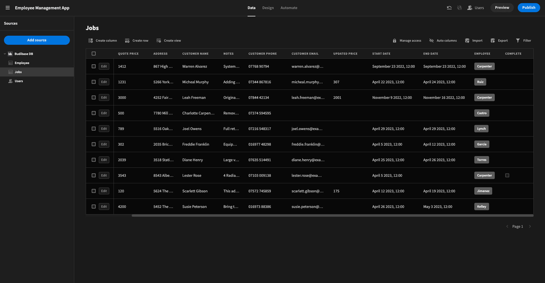Select the Susie Peterson row checkbox
This screenshot has height=283, width=545.
(94, 207)
